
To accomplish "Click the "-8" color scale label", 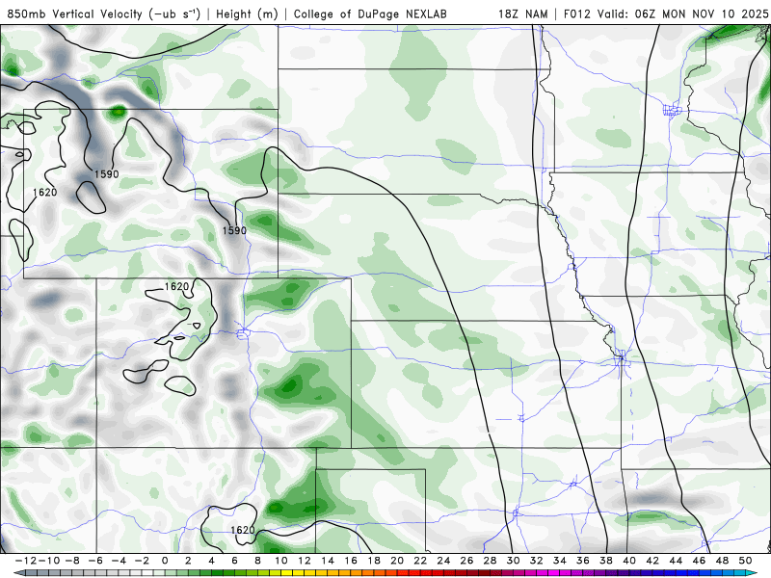I will click(71, 561).
